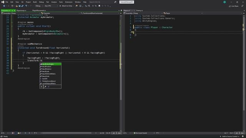This screenshot has width=246, height=138.
Task: Close the Character.cs tab
Action: coord(15,10)
